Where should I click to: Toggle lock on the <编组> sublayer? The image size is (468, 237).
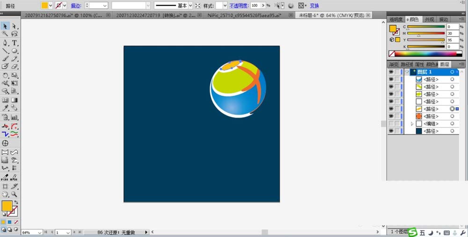[397, 124]
